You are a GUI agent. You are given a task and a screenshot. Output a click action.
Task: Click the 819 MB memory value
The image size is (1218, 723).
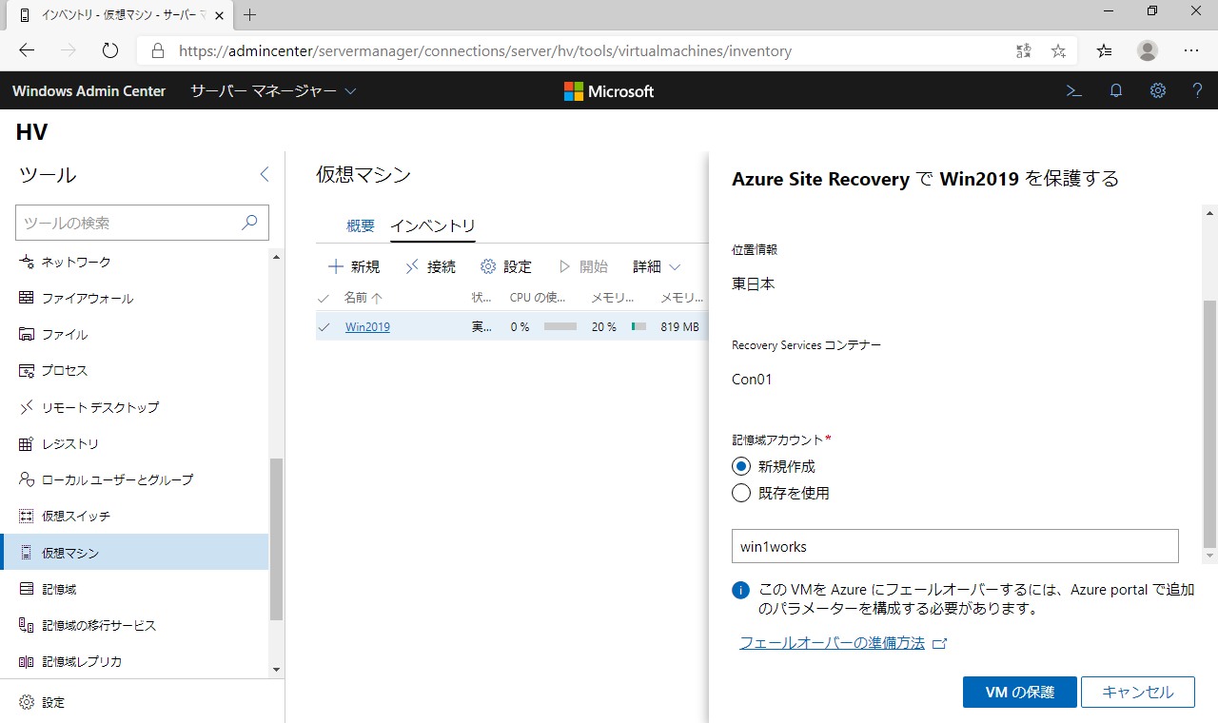pyautogui.click(x=680, y=327)
